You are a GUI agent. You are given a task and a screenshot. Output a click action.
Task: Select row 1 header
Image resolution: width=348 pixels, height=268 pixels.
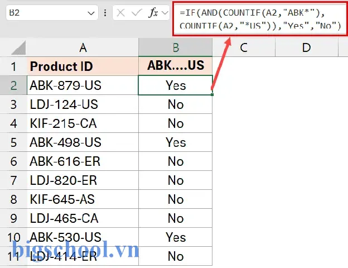point(13,66)
